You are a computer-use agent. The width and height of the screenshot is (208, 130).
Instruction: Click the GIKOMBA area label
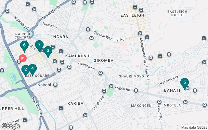[103, 61]
